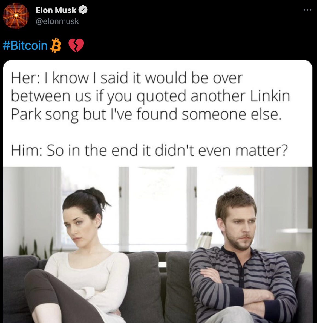This screenshot has height=323, width=317.
Task: Open the #Bitcoin hashtag link
Action: (25, 45)
